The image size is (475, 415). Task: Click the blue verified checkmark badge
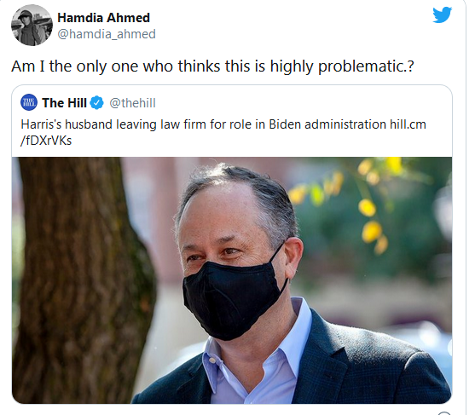pyautogui.click(x=97, y=102)
